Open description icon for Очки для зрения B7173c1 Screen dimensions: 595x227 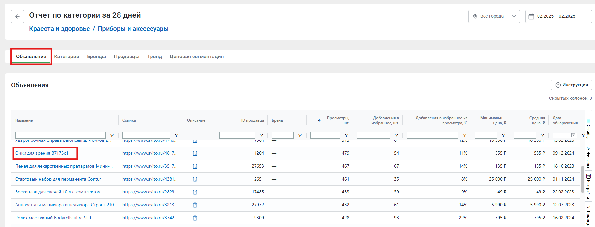coord(195,153)
